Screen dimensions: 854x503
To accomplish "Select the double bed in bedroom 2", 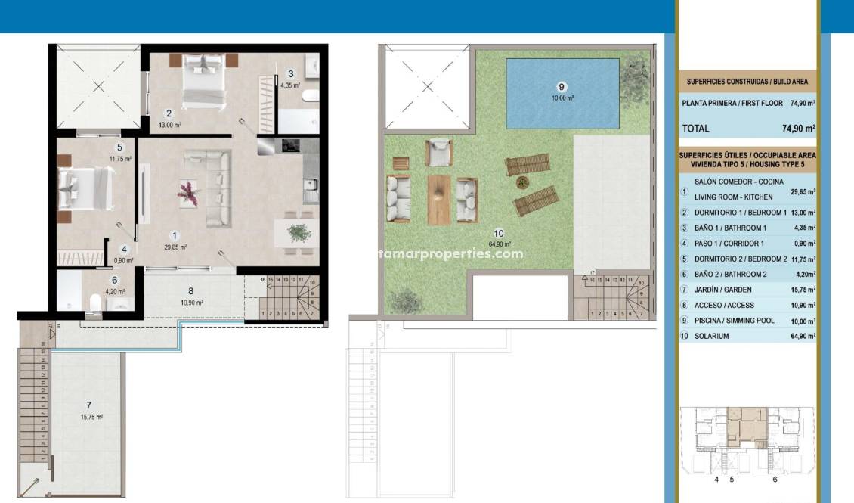I will pyautogui.click(x=86, y=188).
